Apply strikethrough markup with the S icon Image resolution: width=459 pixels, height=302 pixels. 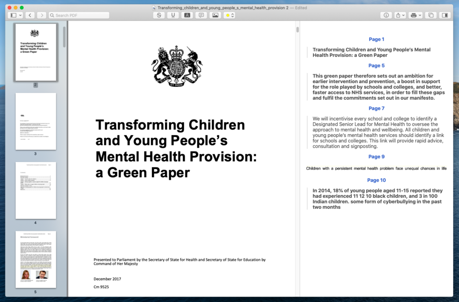(x=159, y=15)
